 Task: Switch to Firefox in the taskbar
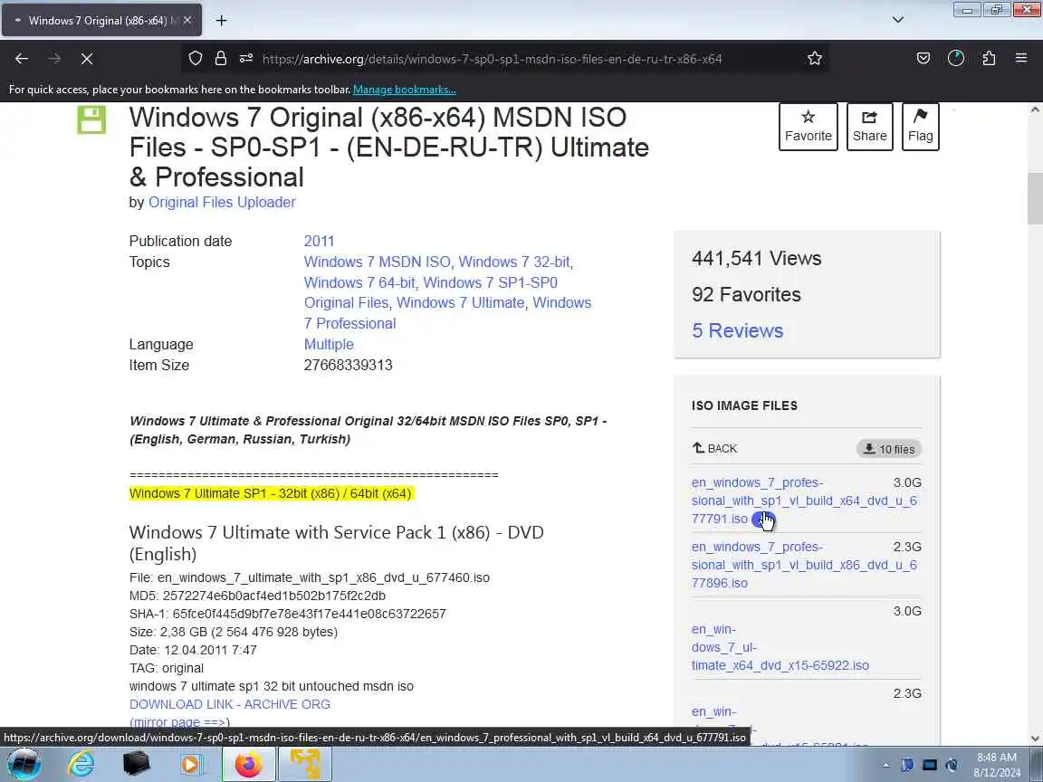[248, 764]
